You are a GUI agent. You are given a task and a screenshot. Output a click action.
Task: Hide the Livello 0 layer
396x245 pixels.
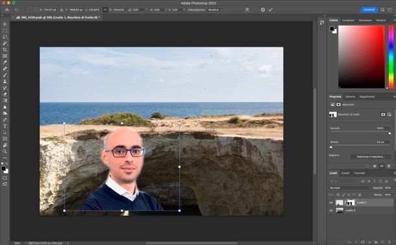[x=331, y=210]
